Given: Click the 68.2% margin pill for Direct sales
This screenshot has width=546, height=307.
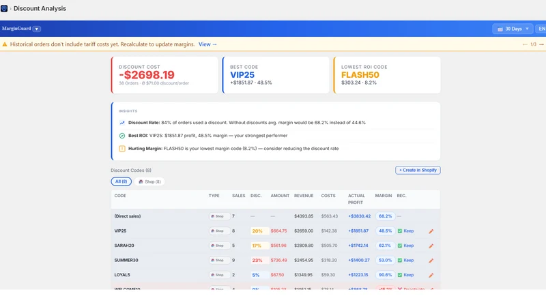Looking at the screenshot, I should 385,216.
